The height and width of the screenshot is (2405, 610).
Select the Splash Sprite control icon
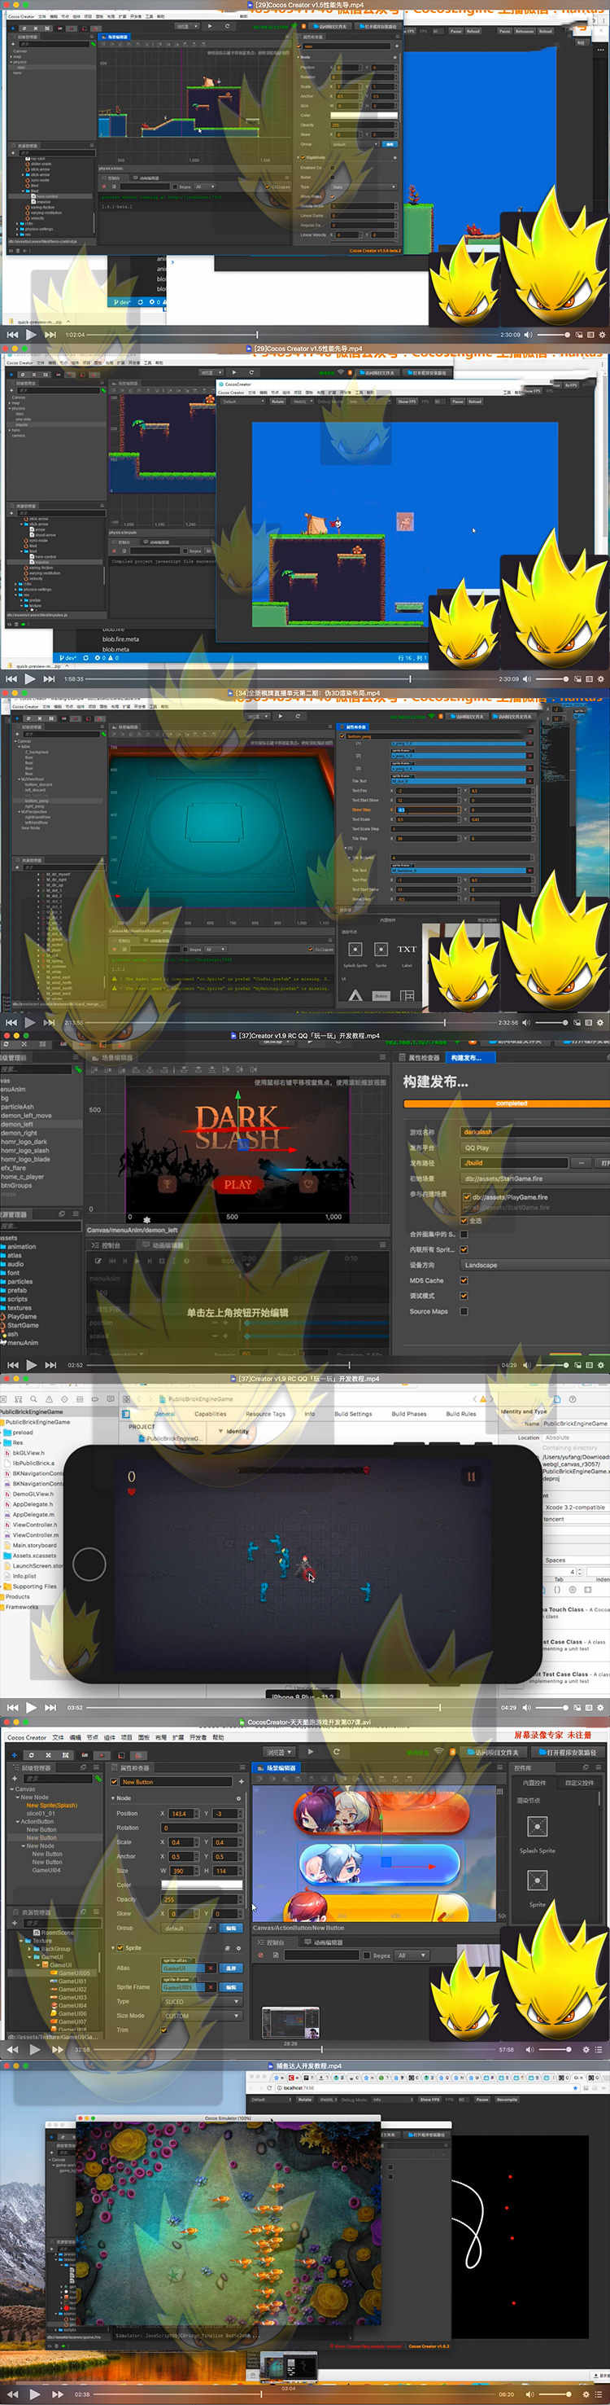coord(538,1827)
